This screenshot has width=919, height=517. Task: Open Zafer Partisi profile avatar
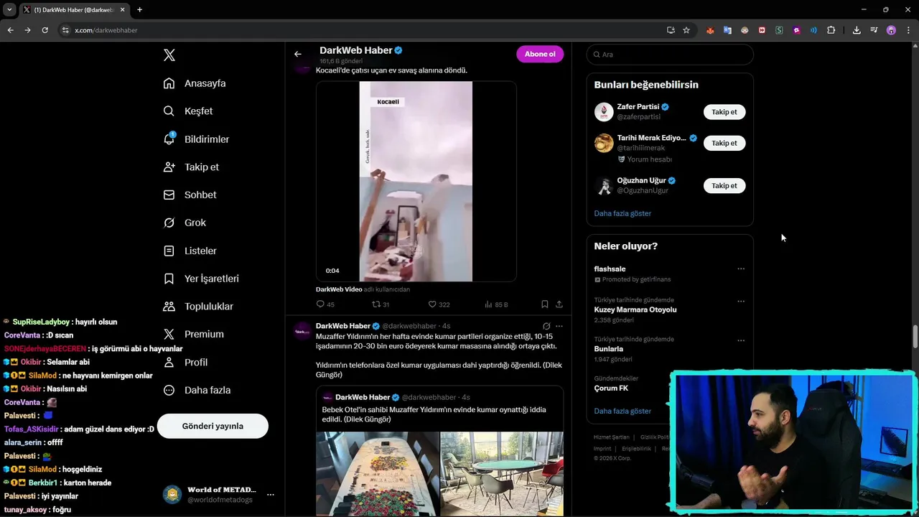(604, 112)
